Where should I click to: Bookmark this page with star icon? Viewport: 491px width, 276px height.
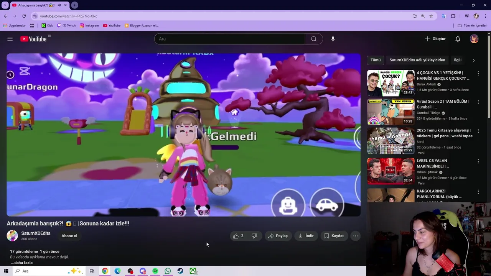431,16
